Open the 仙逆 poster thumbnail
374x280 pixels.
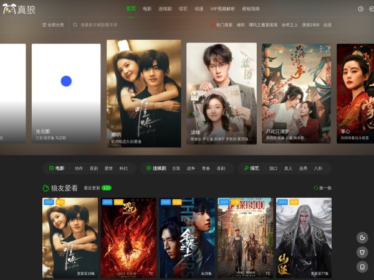[304, 237]
